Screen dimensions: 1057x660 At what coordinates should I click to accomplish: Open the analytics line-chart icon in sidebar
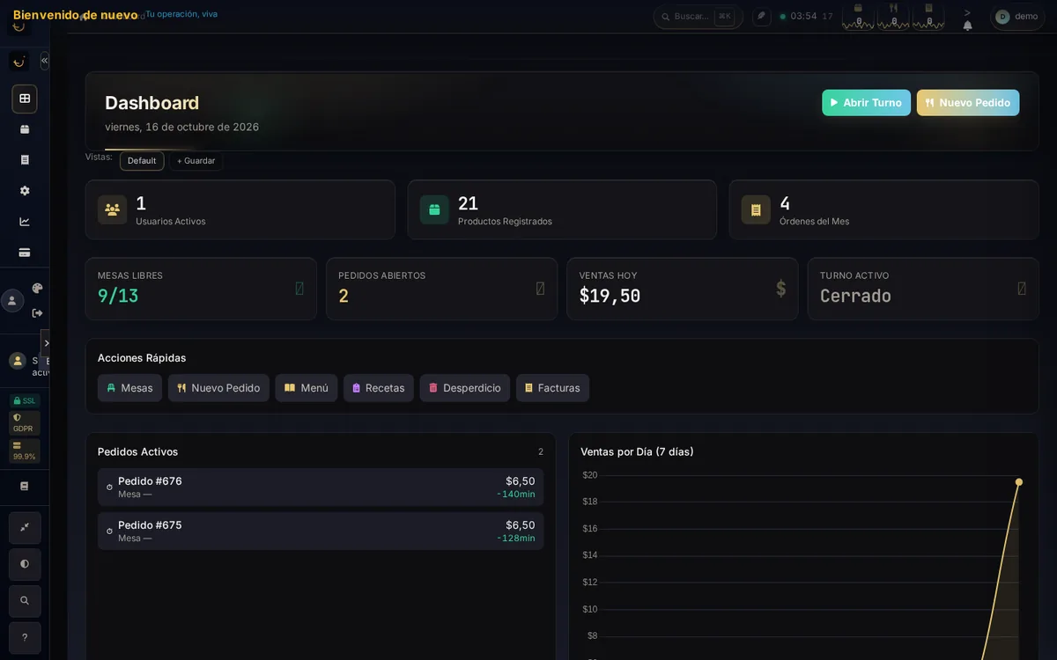[25, 222]
